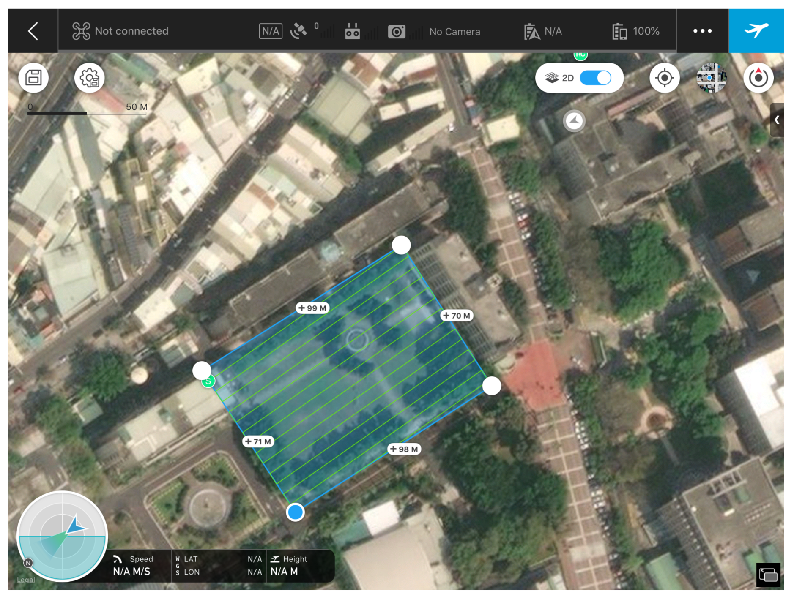Tap the camera signal icon
This screenshot has height=602, width=794.
(397, 32)
